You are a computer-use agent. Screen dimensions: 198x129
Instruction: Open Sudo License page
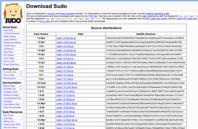coord(9,61)
